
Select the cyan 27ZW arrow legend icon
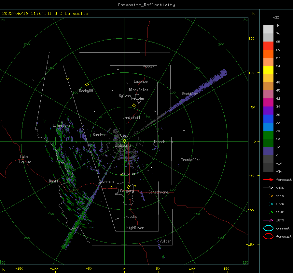(x=268, y=204)
